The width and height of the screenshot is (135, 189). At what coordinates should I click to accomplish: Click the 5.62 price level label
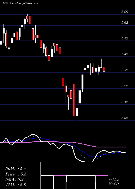[x=125, y=22]
